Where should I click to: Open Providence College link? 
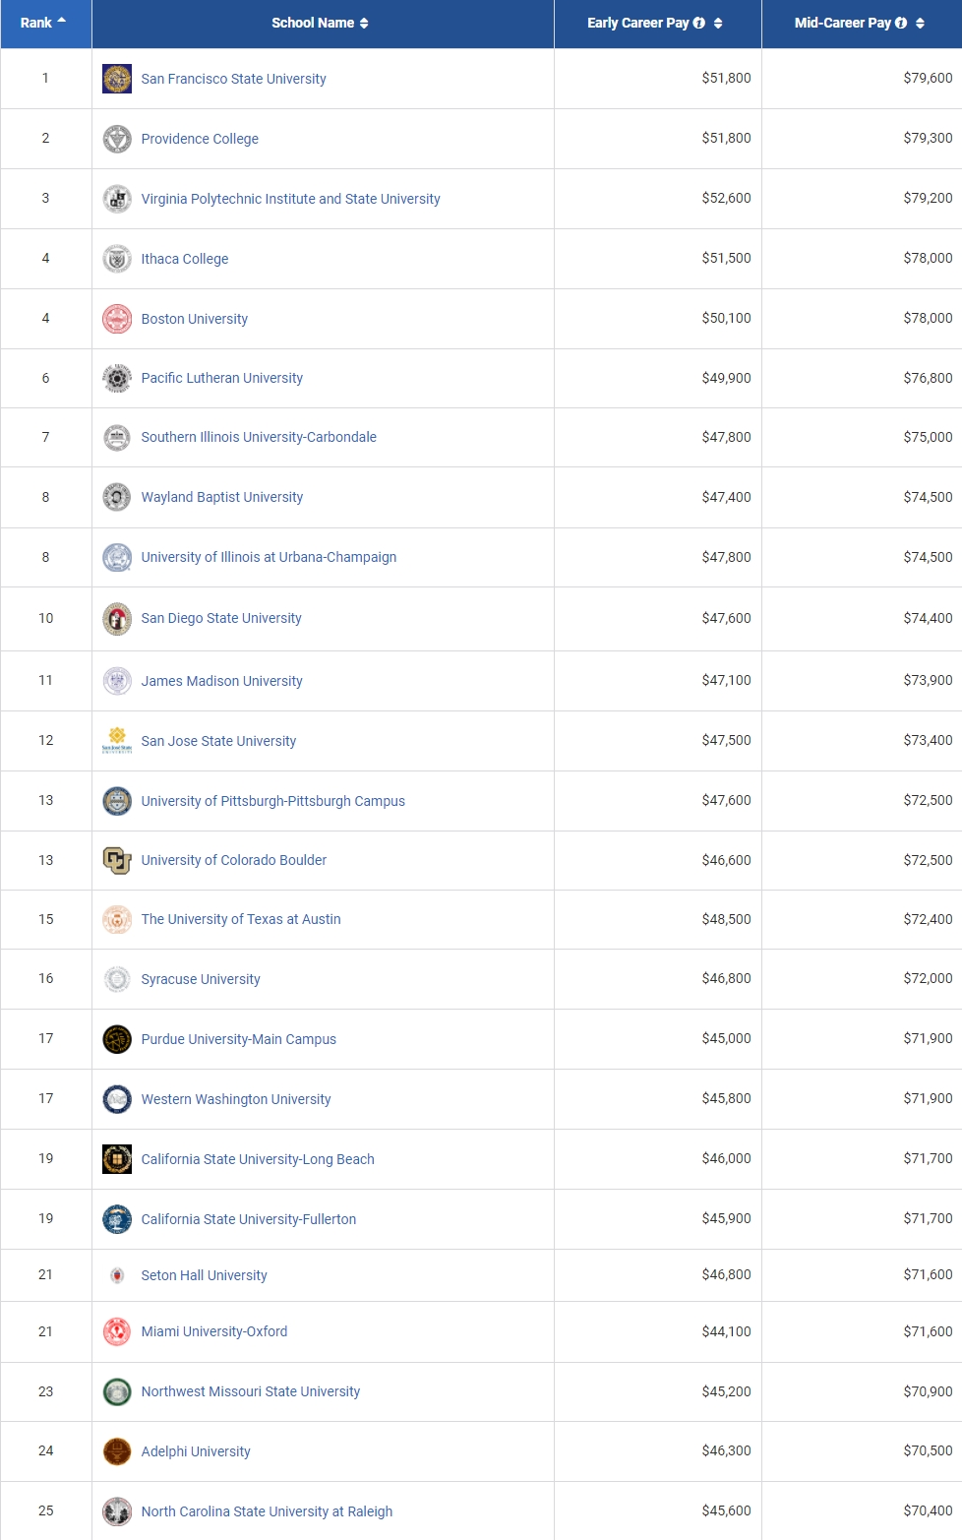(200, 139)
